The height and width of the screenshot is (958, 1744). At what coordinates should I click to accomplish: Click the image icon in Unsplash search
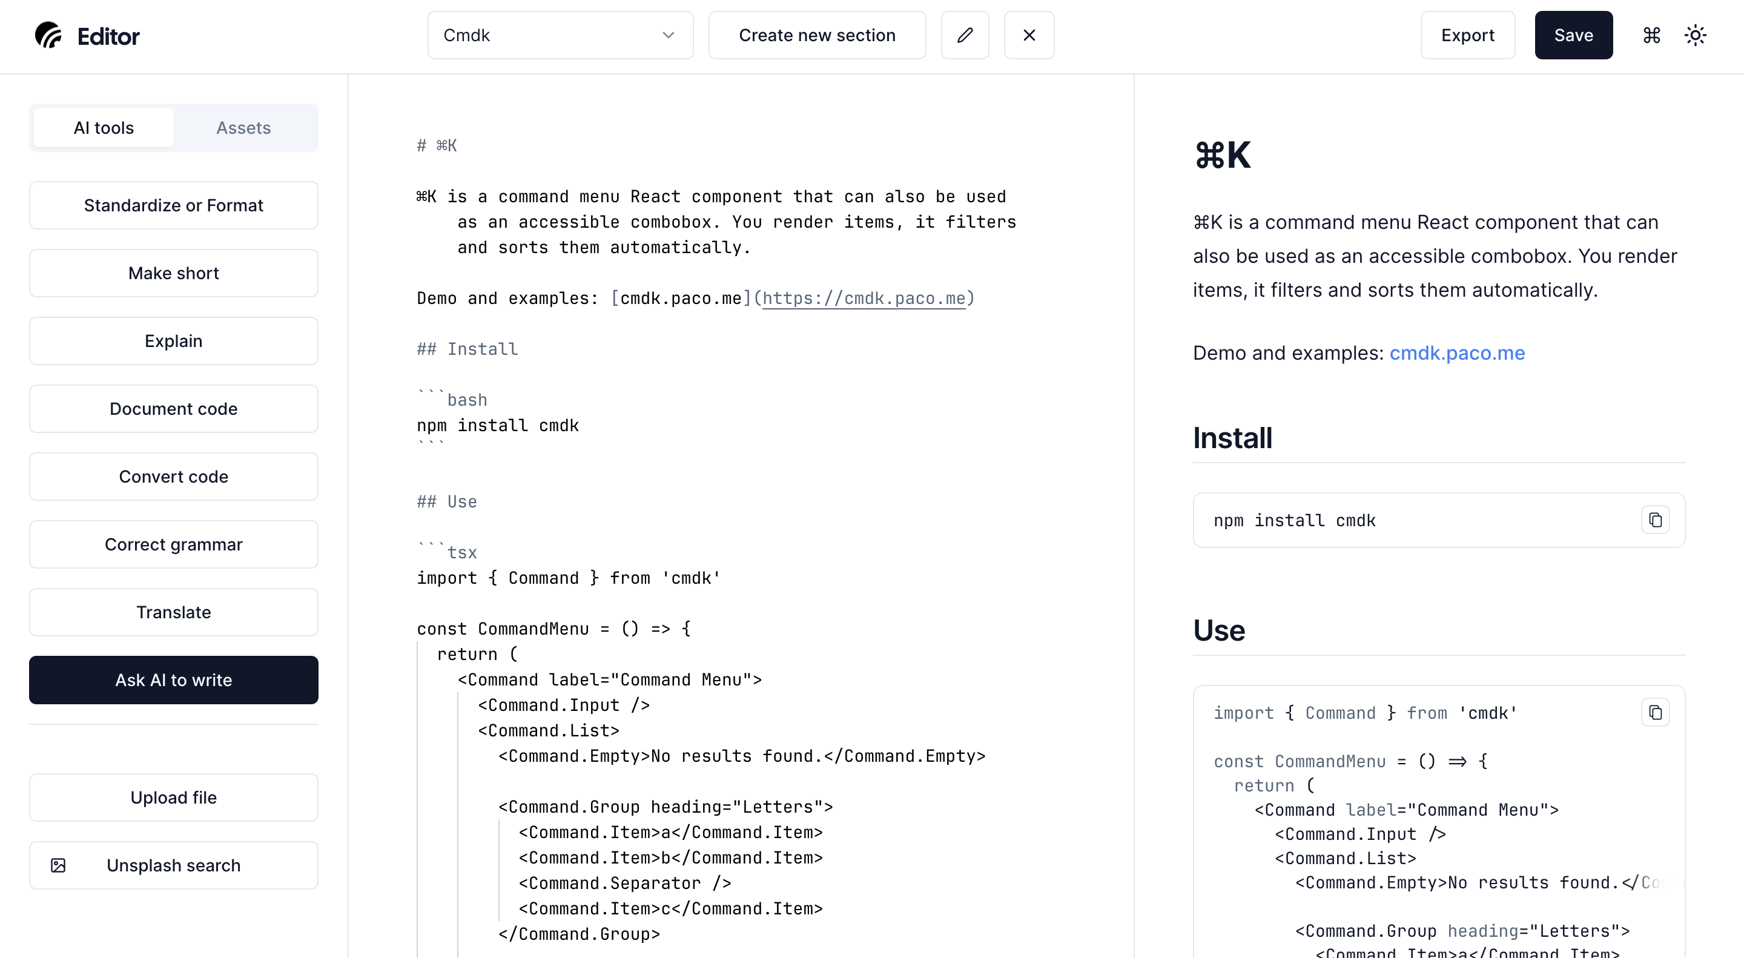[x=58, y=865]
